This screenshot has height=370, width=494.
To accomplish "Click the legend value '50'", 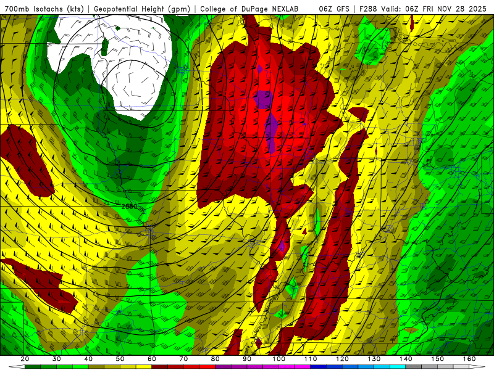I will tap(120, 359).
